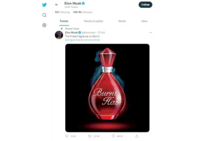This screenshot has height=141, width=211.
Task: Like the tweet with heart icon
Action: click(114, 136)
